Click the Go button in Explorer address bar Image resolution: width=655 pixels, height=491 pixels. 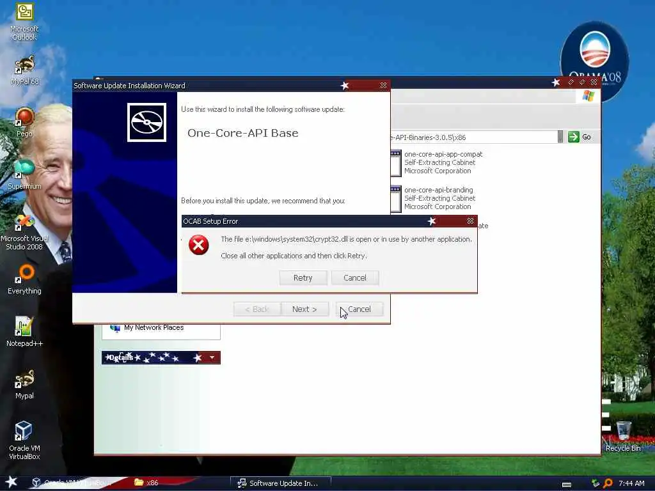click(x=580, y=137)
